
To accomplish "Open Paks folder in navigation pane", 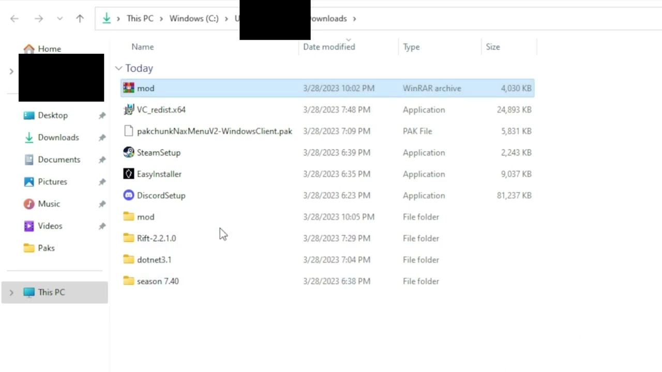I will point(46,248).
